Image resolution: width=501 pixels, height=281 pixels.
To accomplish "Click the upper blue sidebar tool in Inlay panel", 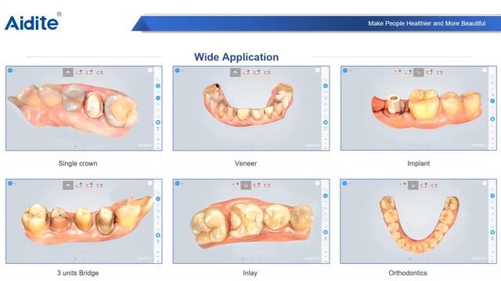I will [326, 196].
